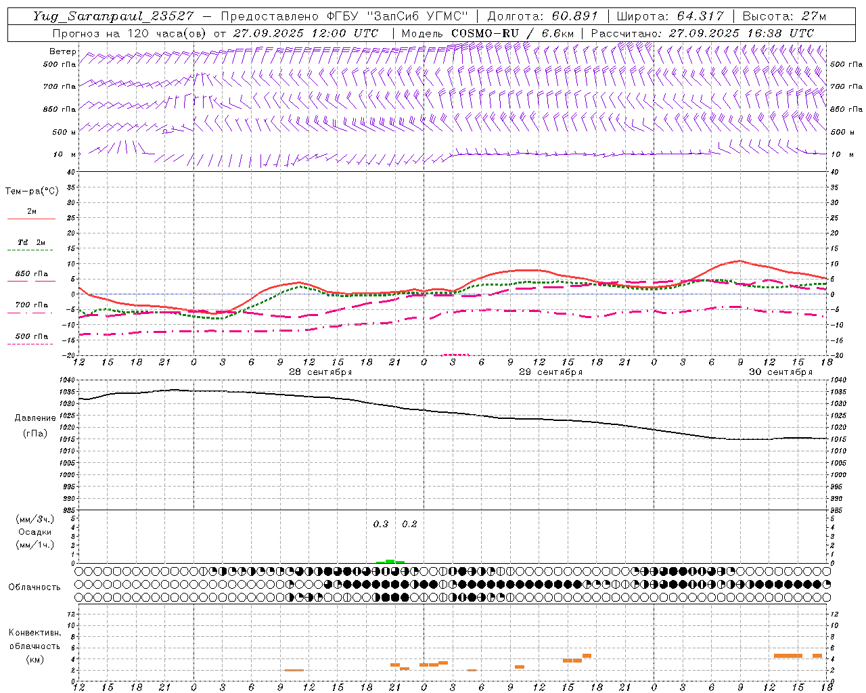Viewport: 866px width, 693px height.
Task: Click left wind-level label 700 гПа
Action: click(59, 87)
